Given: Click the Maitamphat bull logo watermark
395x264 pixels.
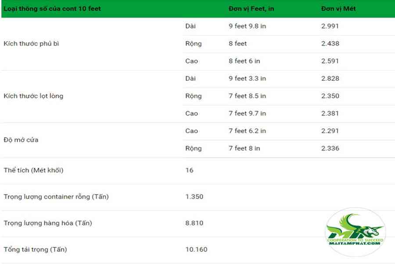Looking at the screenshot, I should (355, 232).
